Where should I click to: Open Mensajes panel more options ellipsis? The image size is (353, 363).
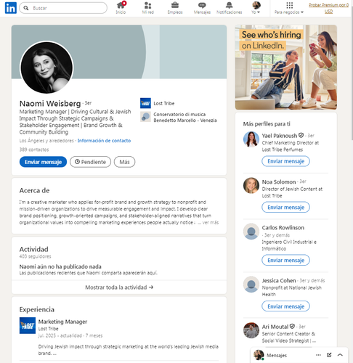(x=318, y=355)
